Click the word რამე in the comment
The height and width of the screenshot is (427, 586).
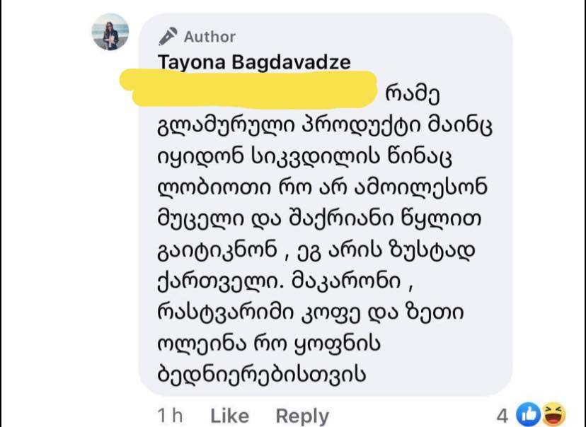coord(418,93)
